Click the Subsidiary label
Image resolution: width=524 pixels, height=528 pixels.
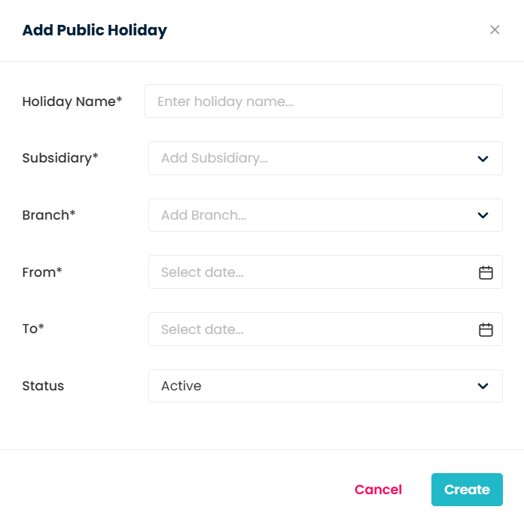click(60, 158)
